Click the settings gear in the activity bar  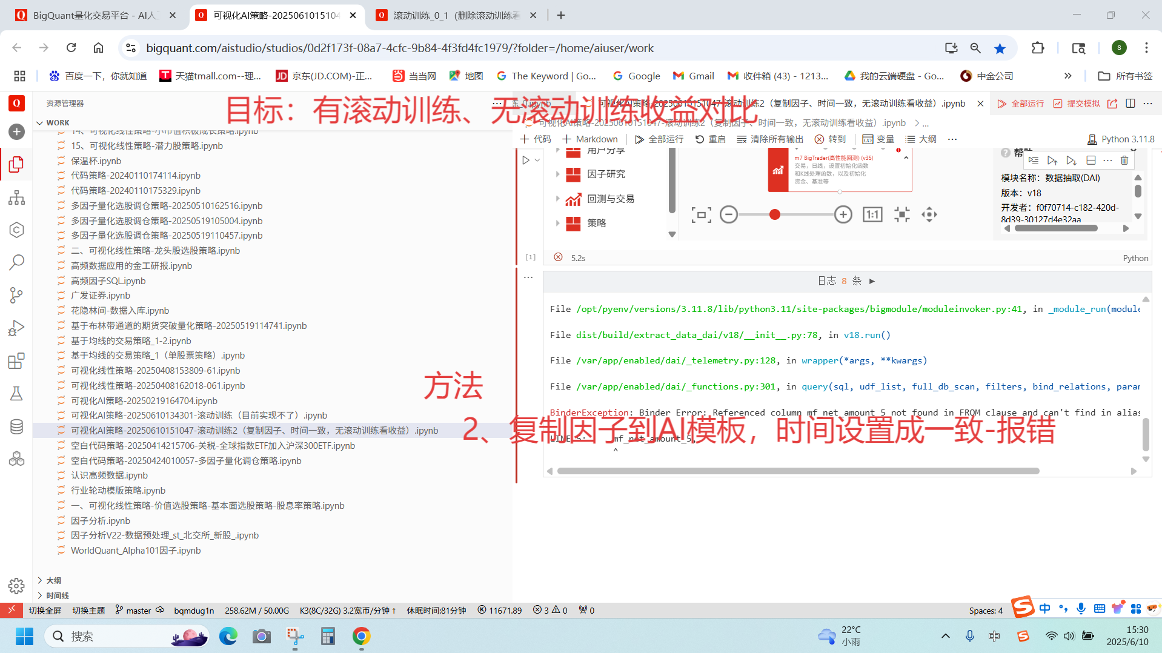click(x=16, y=586)
